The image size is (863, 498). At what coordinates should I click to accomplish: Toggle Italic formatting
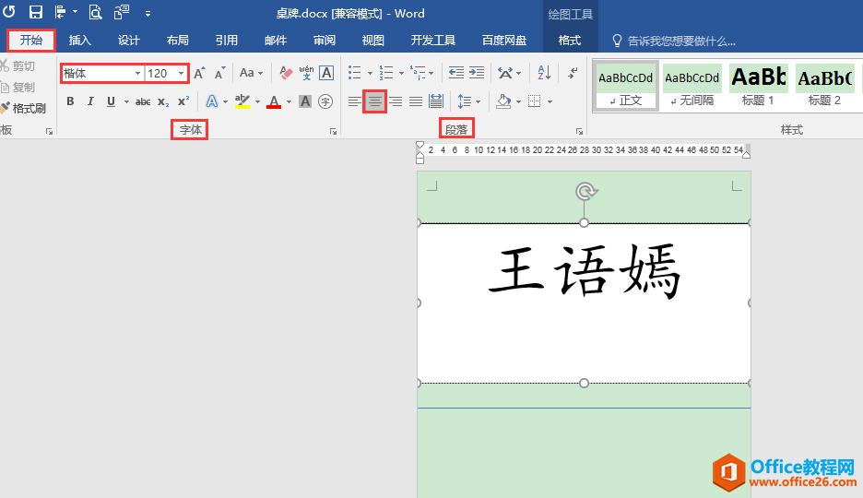[x=90, y=101]
